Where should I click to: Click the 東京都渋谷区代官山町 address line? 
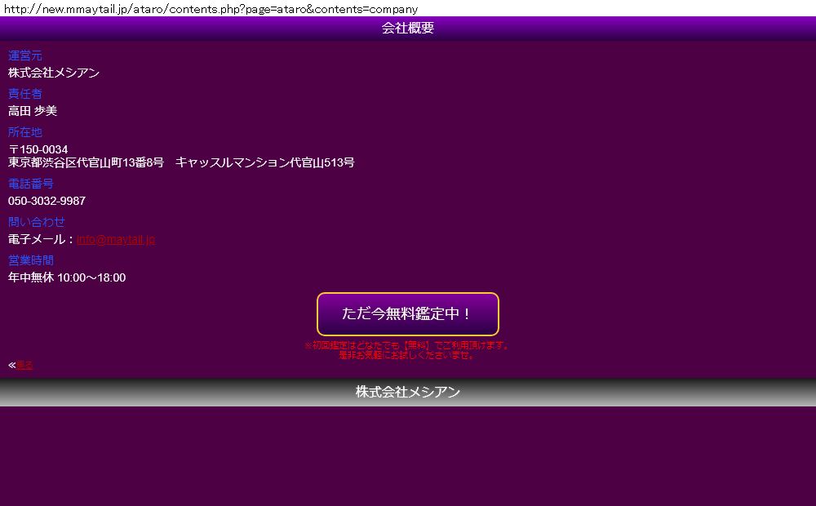[x=181, y=162]
